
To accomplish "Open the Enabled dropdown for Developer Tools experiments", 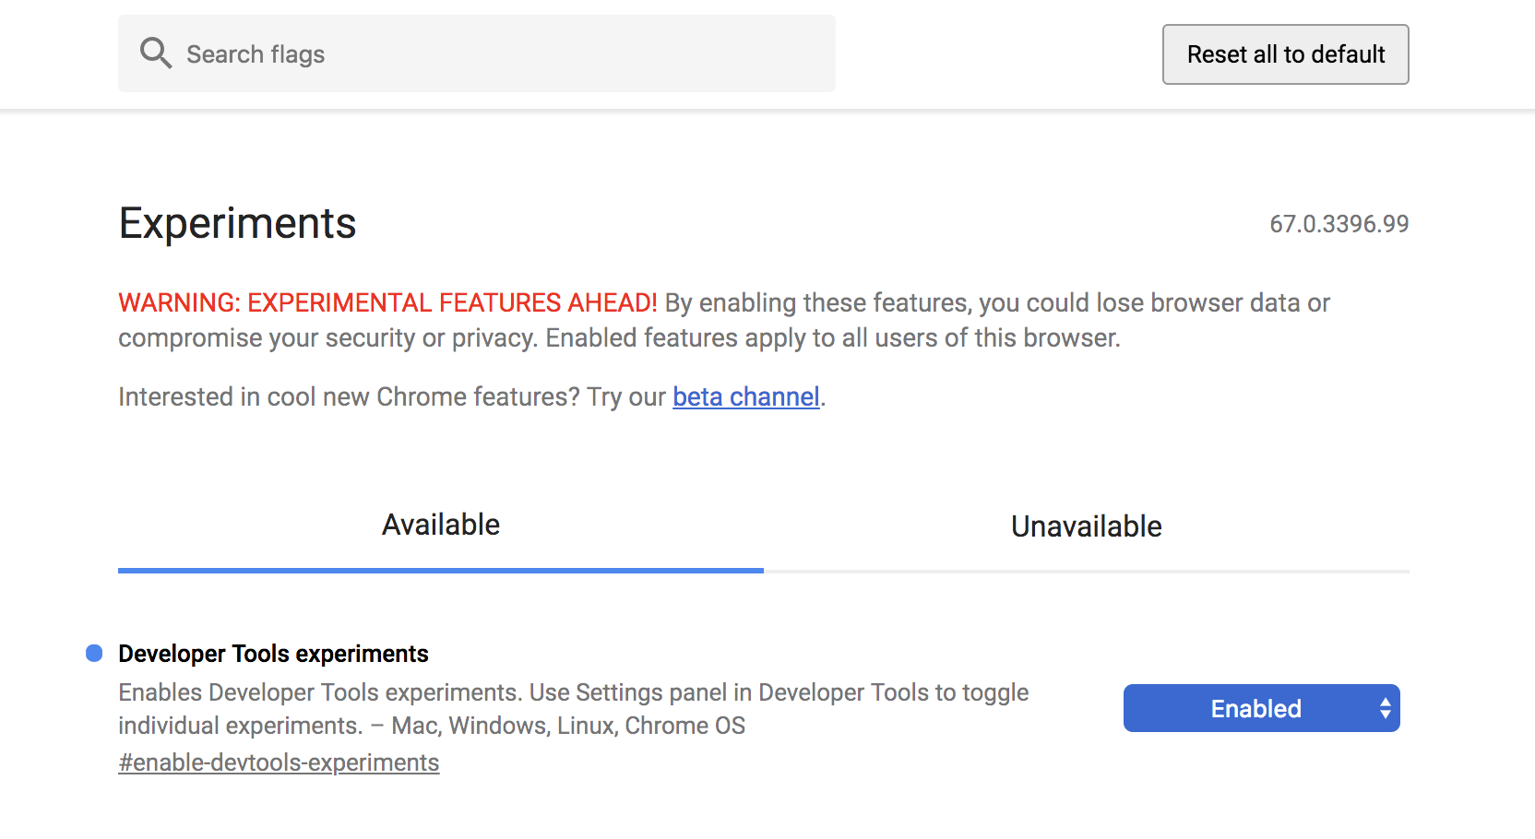I will pos(1261,708).
